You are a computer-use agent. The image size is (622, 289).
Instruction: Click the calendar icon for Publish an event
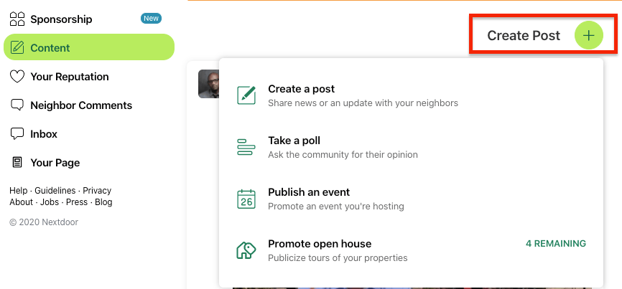point(246,199)
